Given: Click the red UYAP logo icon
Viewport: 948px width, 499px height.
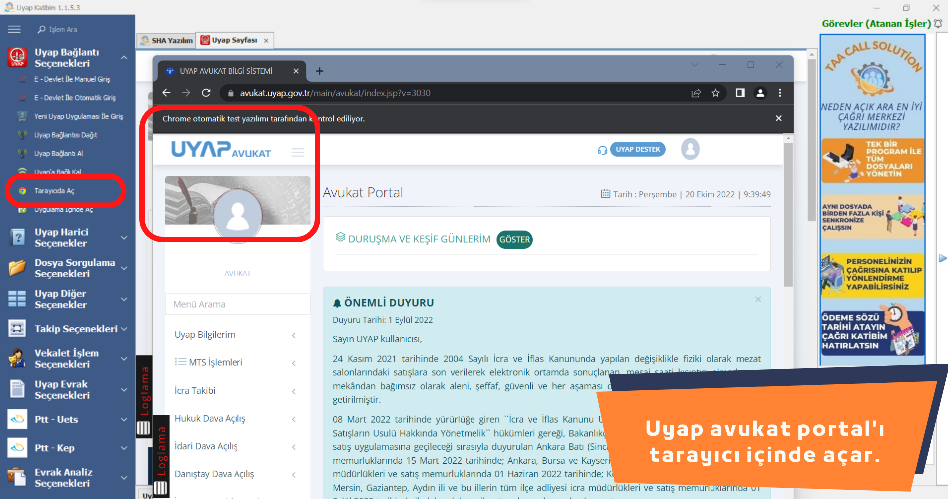Looking at the screenshot, I should point(17,57).
